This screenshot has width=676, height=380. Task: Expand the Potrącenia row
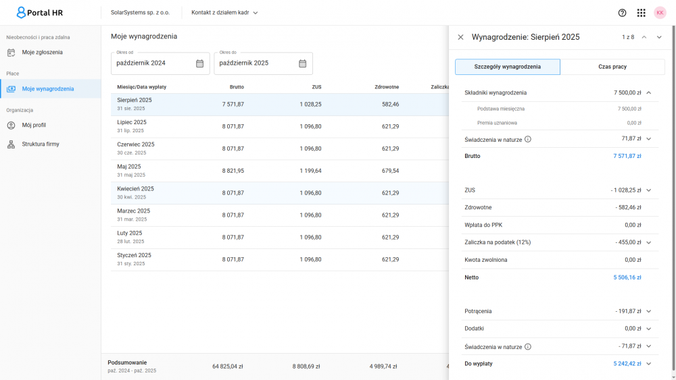pyautogui.click(x=648, y=311)
